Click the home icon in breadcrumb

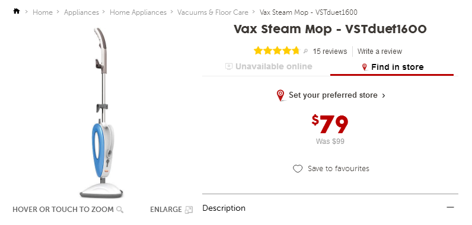coord(16,11)
